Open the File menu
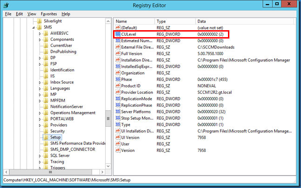301x188 pixels. click(x=8, y=14)
